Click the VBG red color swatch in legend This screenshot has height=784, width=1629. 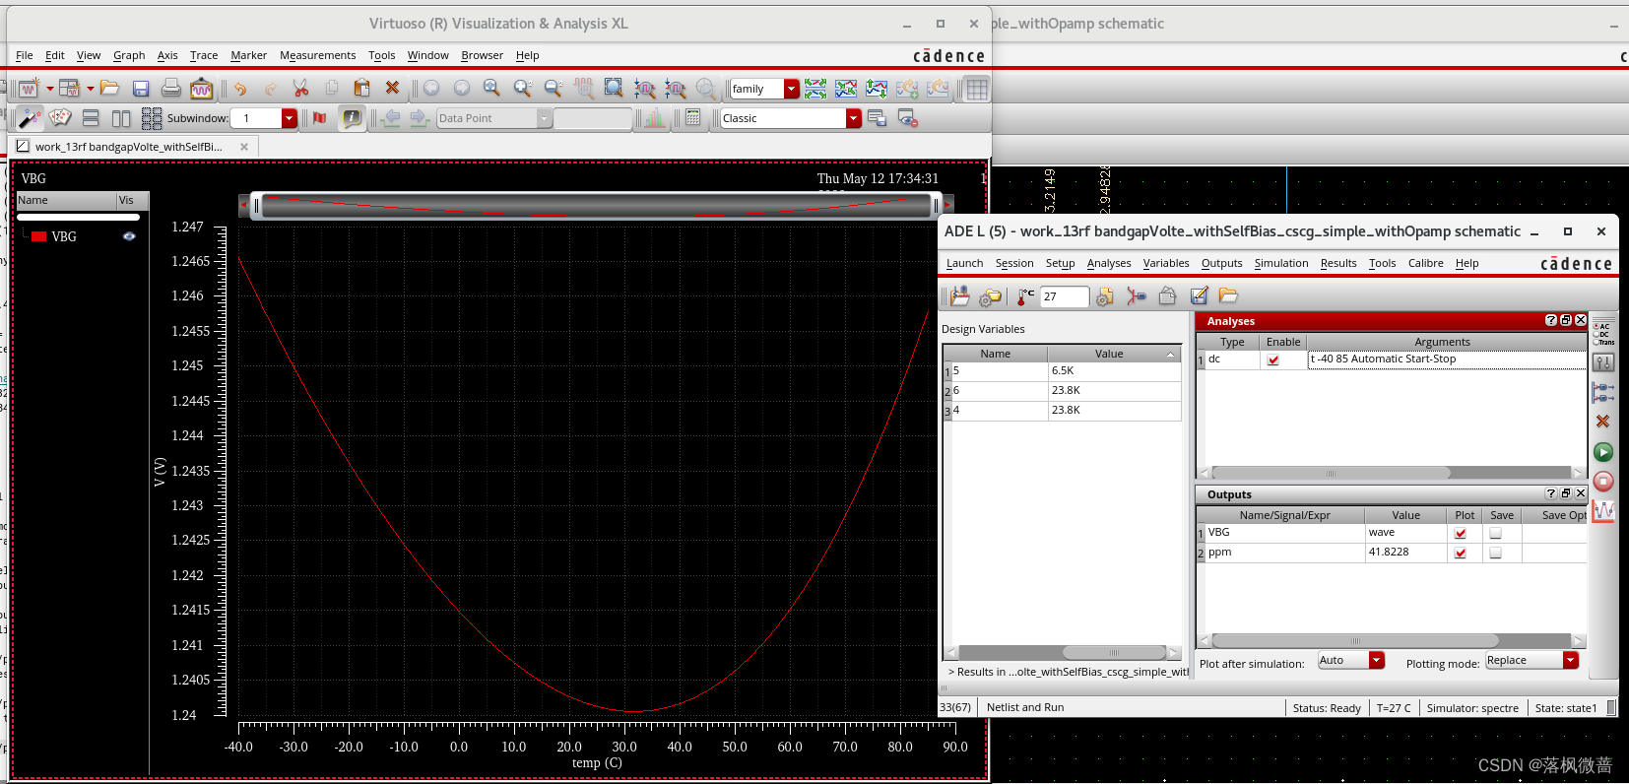[39, 236]
